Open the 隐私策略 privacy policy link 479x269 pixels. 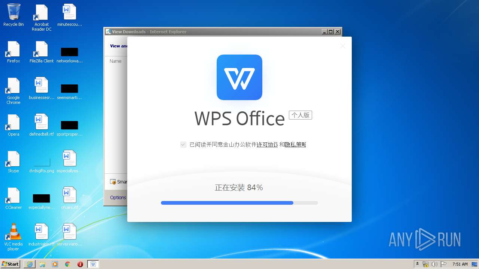click(295, 145)
